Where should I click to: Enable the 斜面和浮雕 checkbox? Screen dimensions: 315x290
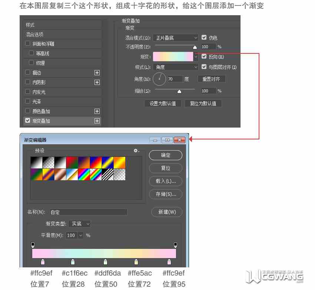point(27,43)
